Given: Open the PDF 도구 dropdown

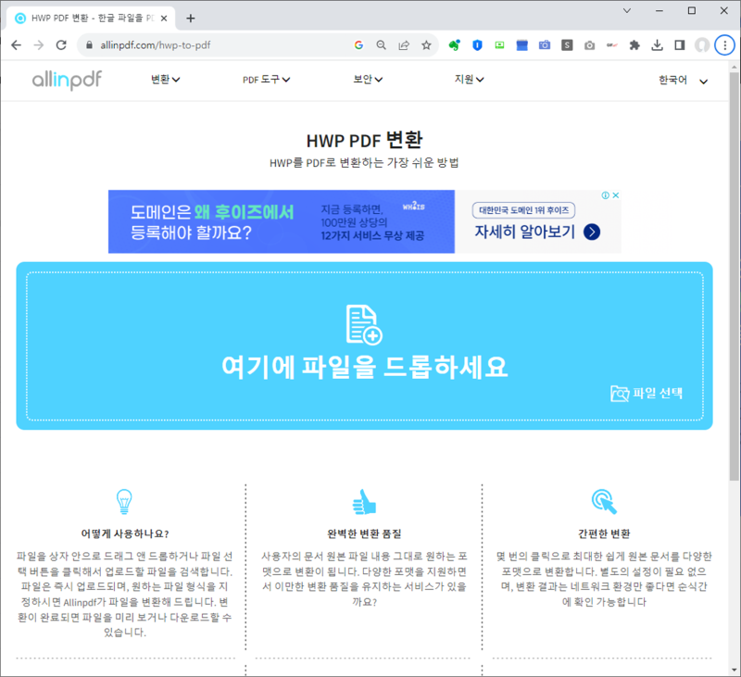Looking at the screenshot, I should pos(264,80).
